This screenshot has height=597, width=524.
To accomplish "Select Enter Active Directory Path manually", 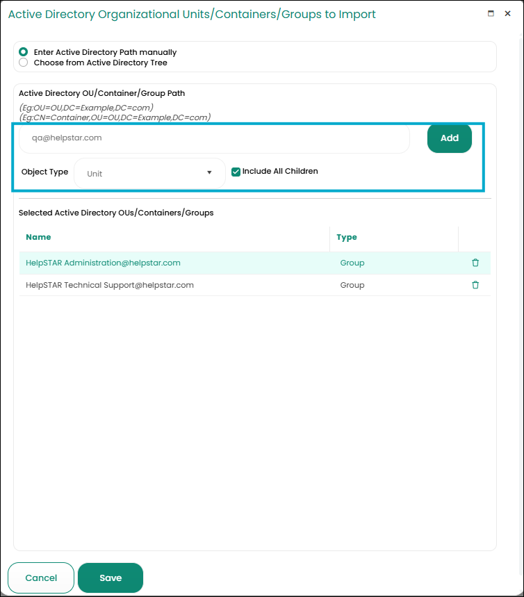I will click(24, 52).
